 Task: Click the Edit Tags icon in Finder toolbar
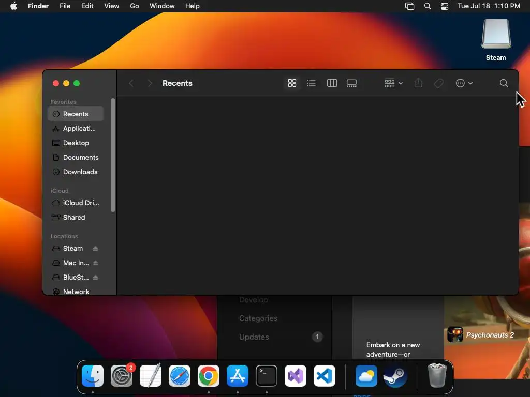[439, 83]
